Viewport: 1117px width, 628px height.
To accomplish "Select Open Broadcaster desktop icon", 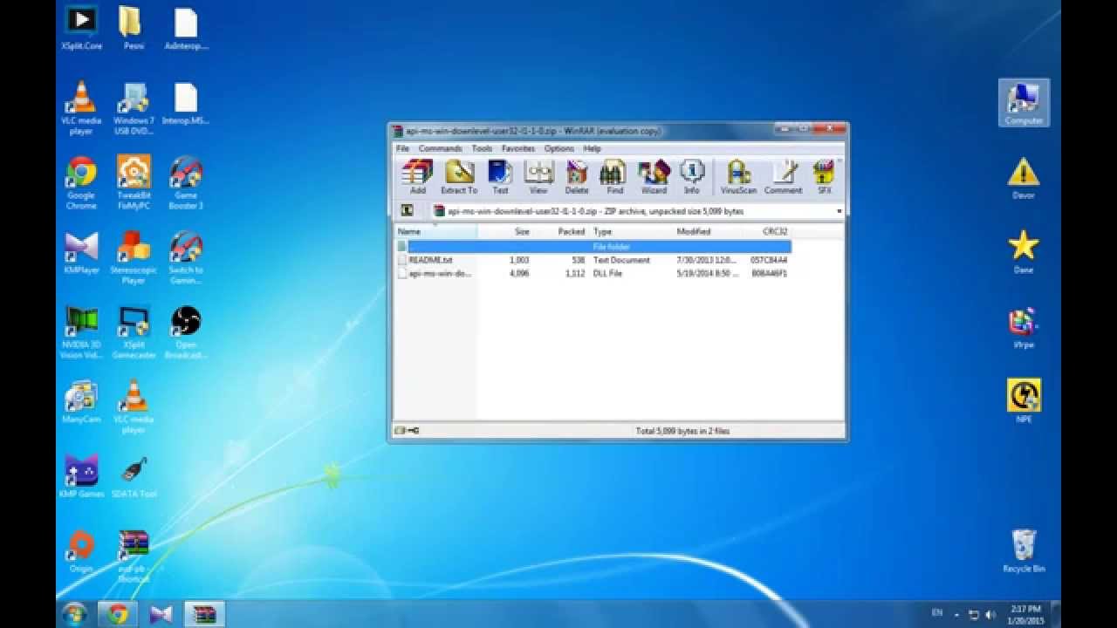I will pos(186,332).
